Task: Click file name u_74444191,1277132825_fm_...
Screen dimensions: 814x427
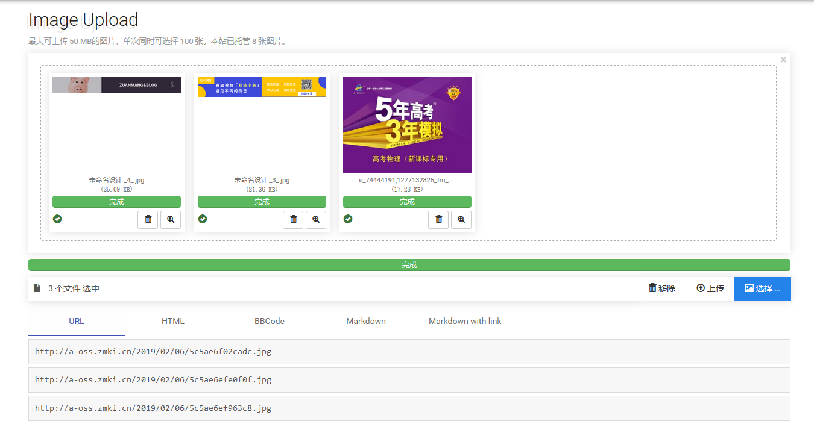Action: [406, 180]
